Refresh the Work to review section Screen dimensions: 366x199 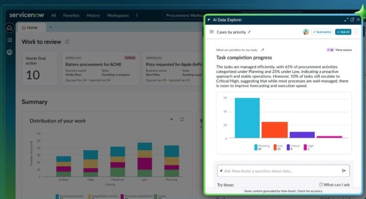68,42
